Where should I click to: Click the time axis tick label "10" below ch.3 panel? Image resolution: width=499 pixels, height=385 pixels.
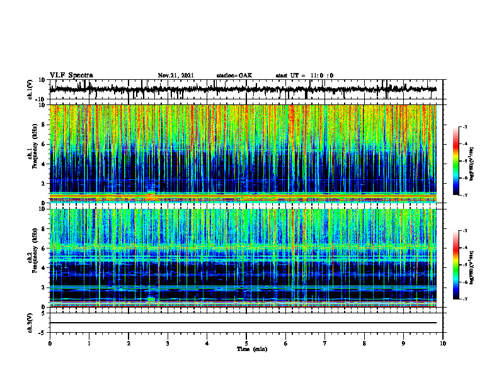click(x=443, y=343)
